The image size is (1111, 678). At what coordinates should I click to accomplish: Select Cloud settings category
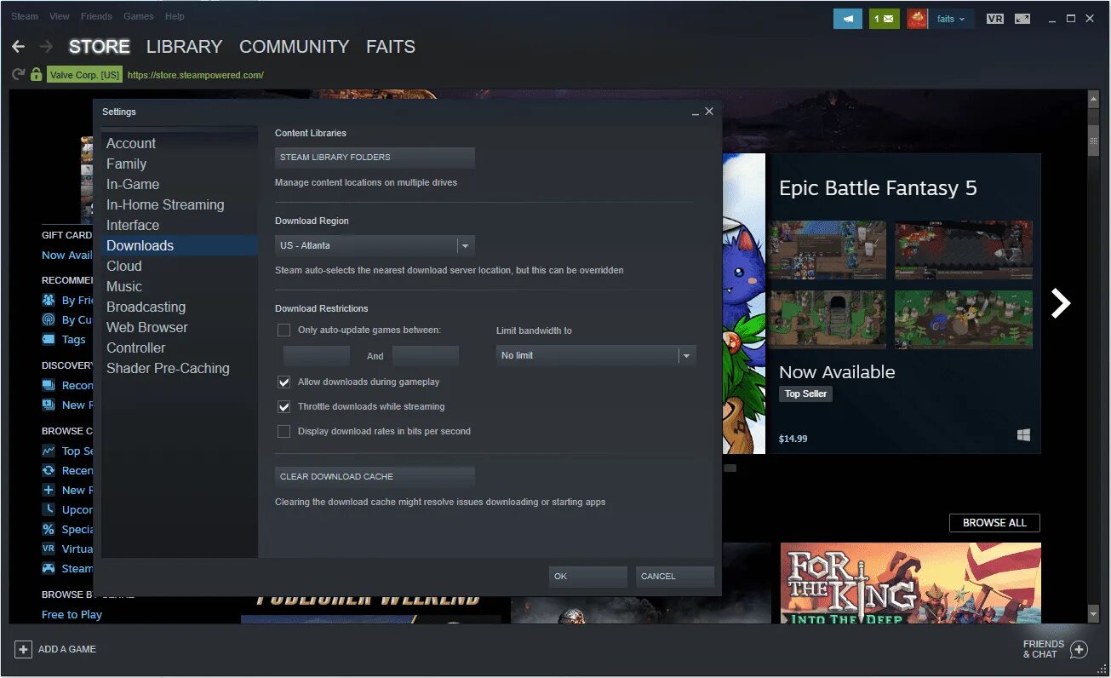point(180,266)
